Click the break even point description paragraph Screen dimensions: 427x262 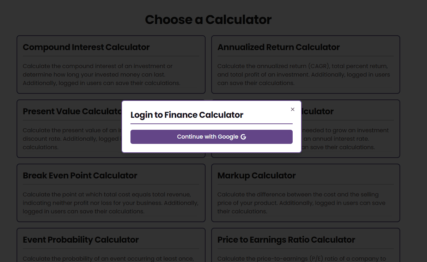110,203
